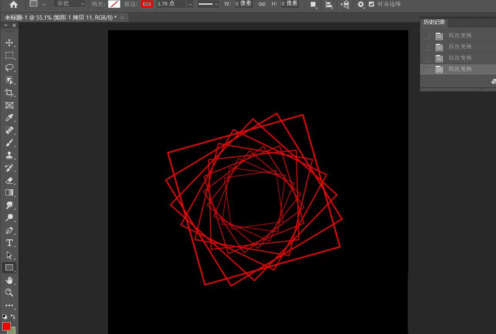Screen dimensions: 496x334
Task: Open the 形状 tool mode dropdown
Action: (x=70, y=4)
